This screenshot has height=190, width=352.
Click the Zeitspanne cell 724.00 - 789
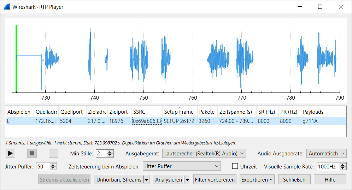[236, 121]
